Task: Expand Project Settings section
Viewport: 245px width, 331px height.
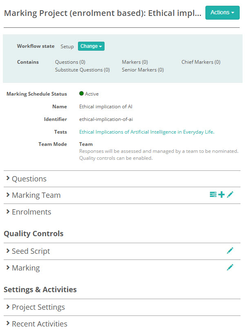Action: click(x=38, y=307)
